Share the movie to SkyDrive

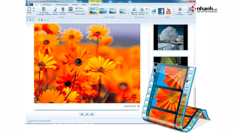point(154,11)
